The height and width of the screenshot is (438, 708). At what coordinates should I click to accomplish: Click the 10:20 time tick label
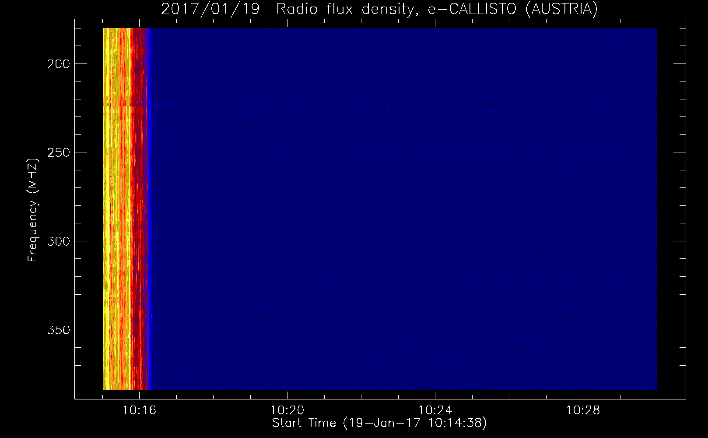(x=287, y=410)
